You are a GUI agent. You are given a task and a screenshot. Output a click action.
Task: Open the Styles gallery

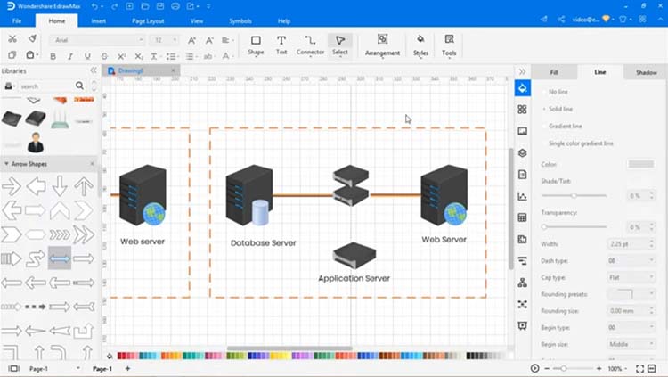(x=420, y=45)
